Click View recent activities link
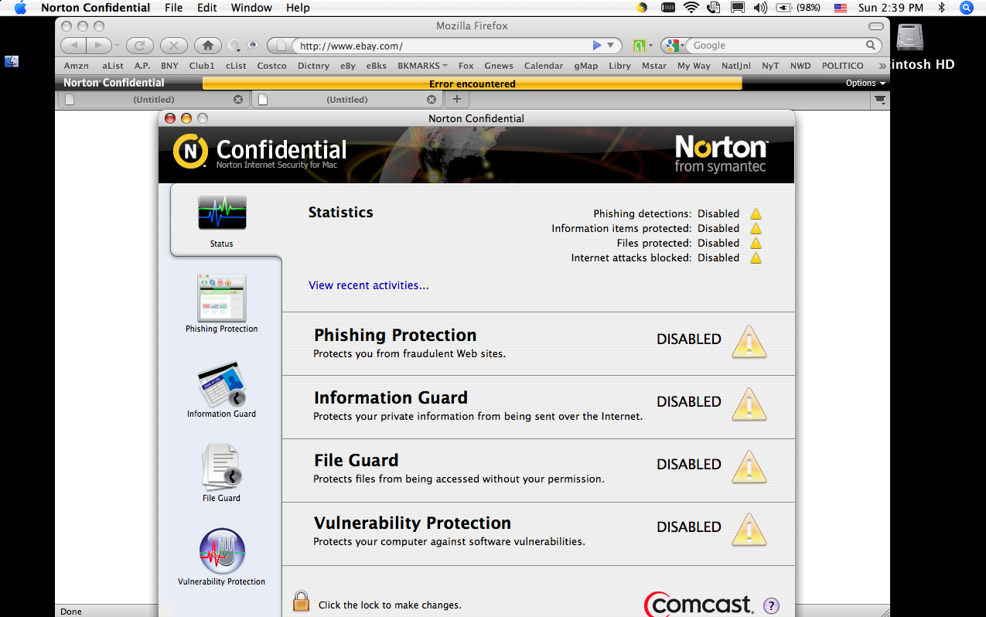The height and width of the screenshot is (617, 986). (x=368, y=285)
